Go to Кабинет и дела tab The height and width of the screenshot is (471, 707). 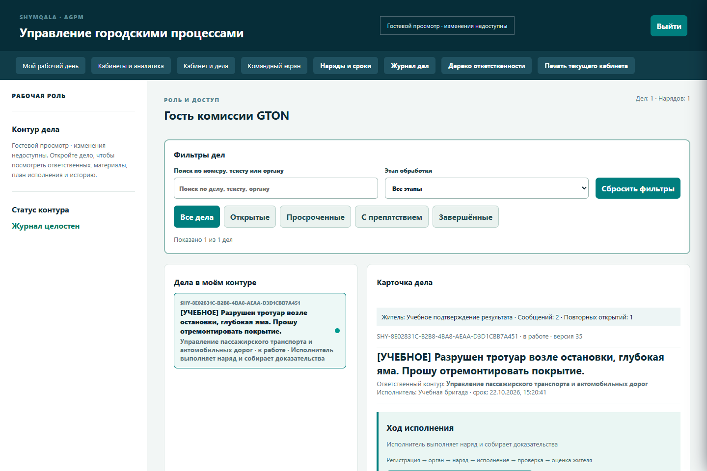point(206,66)
